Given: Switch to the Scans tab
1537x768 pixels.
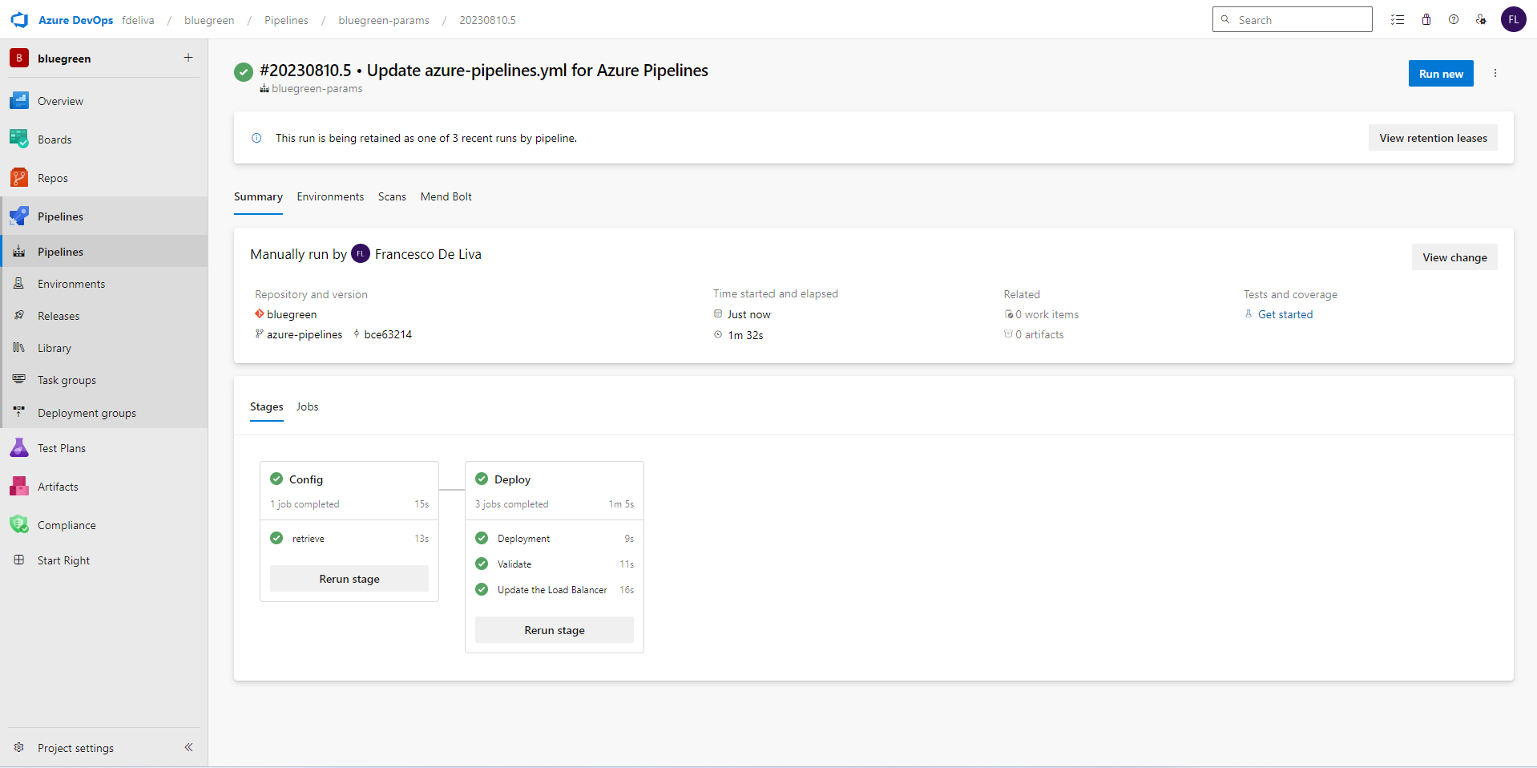Looking at the screenshot, I should (x=392, y=196).
